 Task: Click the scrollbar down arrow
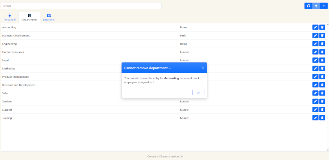[x=328, y=150]
